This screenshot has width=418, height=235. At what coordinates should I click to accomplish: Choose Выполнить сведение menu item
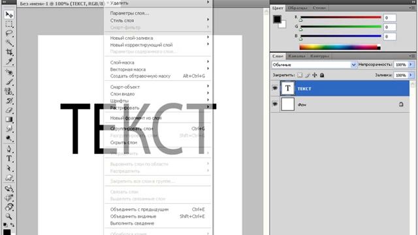(159, 223)
